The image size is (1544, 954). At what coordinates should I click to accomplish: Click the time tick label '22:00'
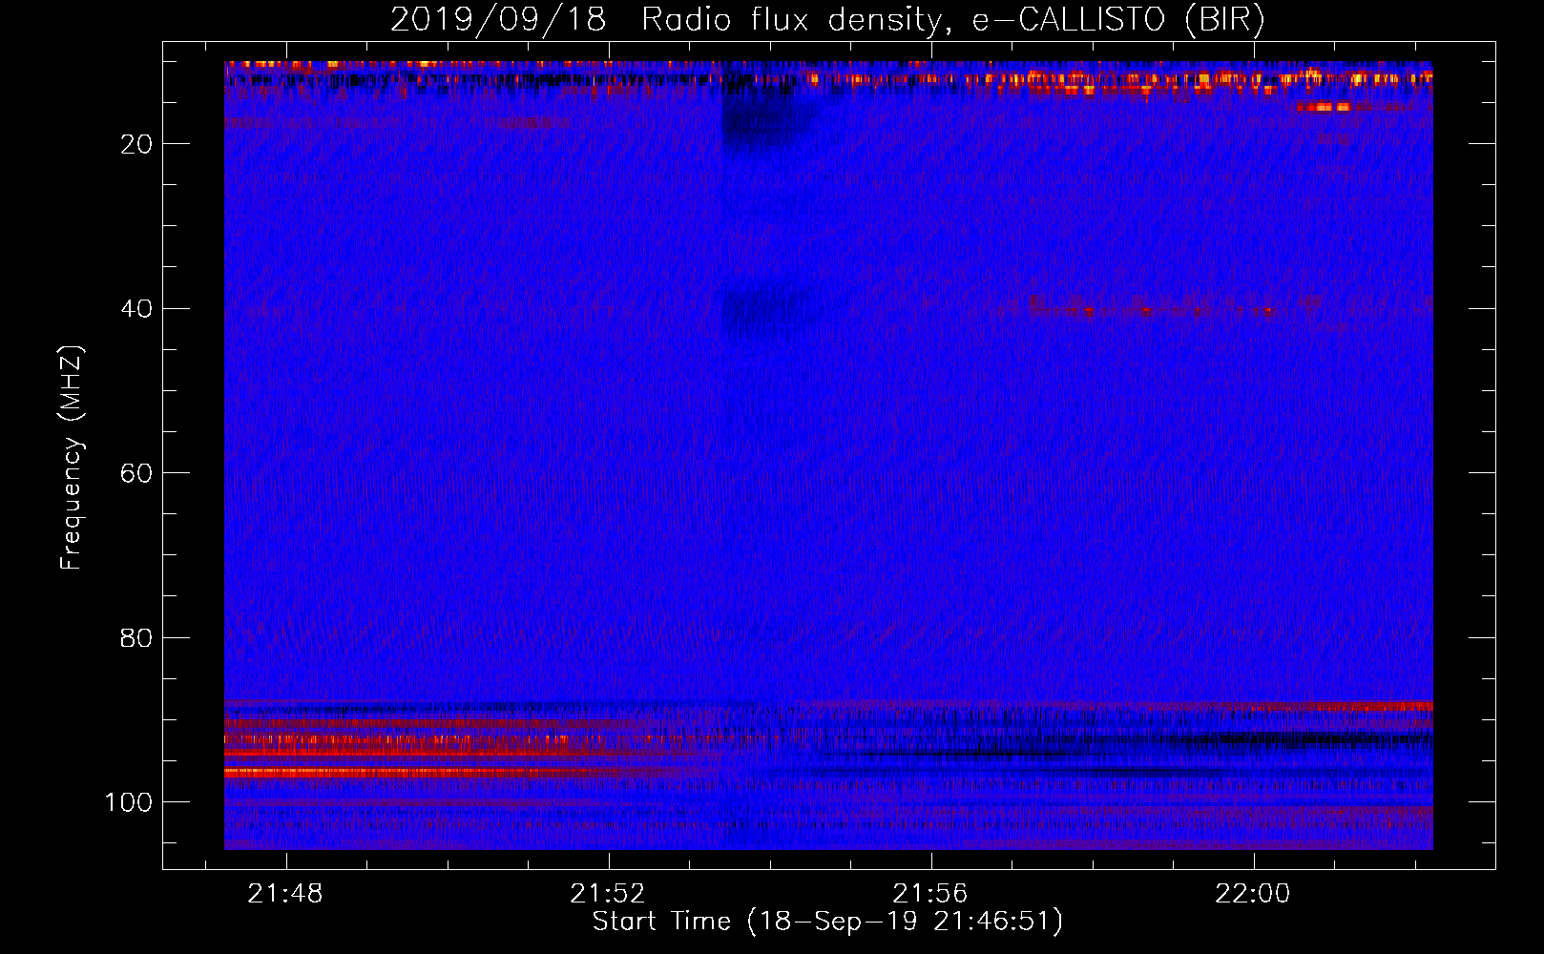pos(1253,894)
